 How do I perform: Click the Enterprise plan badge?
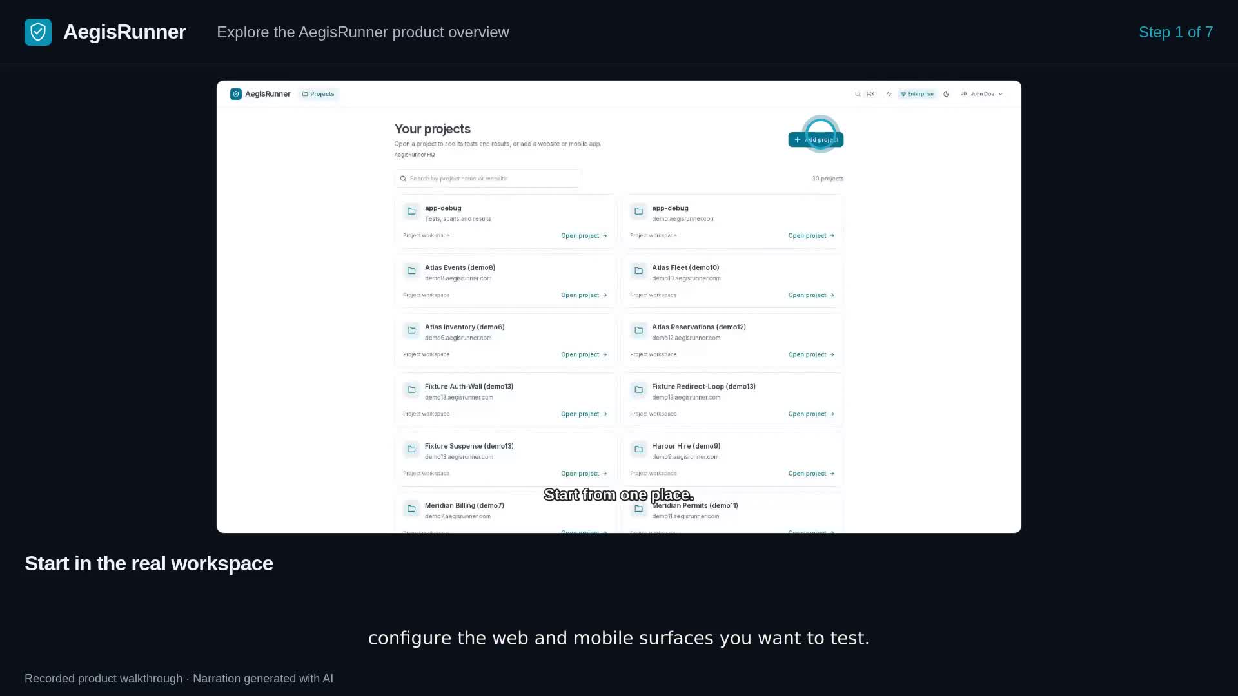[x=917, y=94]
